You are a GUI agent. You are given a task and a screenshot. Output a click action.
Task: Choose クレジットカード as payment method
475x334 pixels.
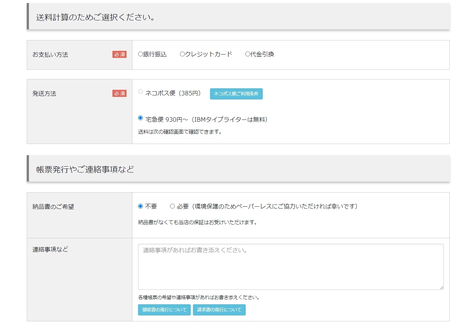182,54
